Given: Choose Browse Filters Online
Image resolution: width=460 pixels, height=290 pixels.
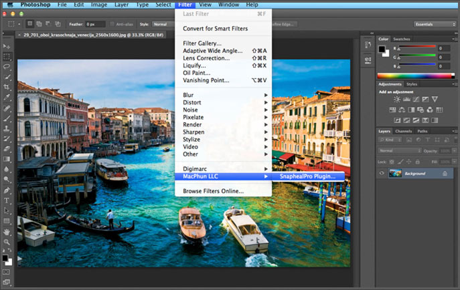Looking at the screenshot, I should pos(214,191).
